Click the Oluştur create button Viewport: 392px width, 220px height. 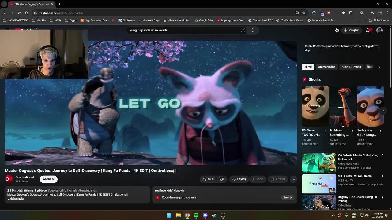351,30
